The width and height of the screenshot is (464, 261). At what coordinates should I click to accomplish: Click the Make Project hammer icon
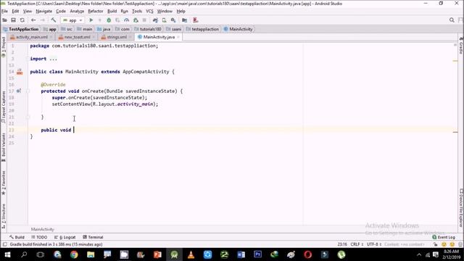(54, 20)
